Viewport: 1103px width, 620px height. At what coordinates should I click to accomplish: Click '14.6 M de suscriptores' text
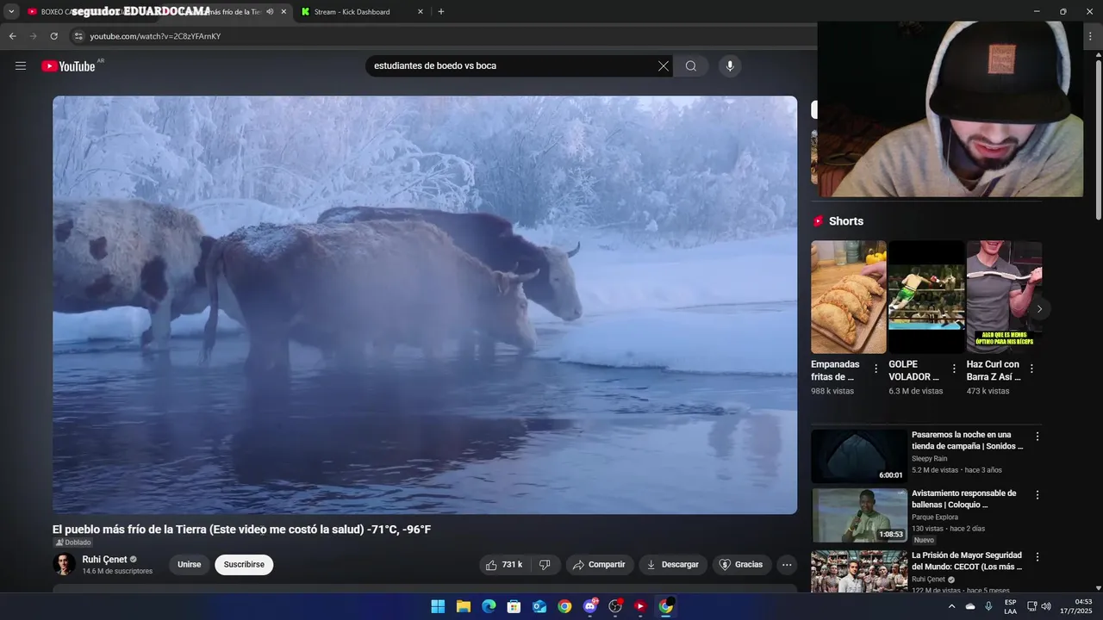pos(117,572)
